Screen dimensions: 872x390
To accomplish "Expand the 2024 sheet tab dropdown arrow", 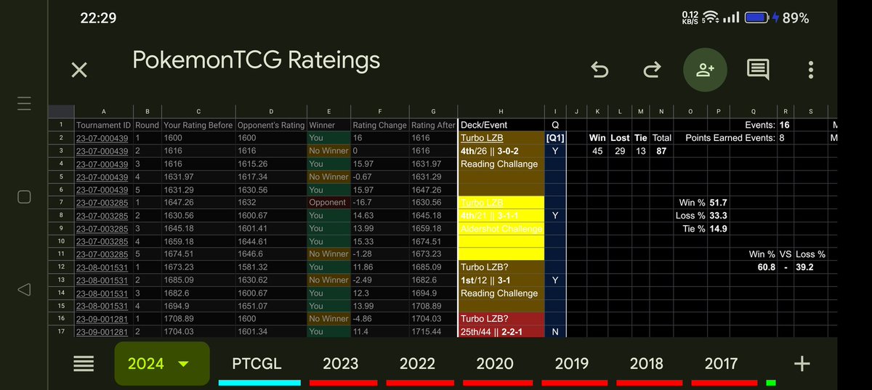I will tap(184, 364).
